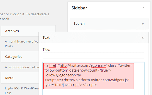Place cursor on the underlined "widgets.js" word
The width and height of the screenshot is (152, 95).
tap(120, 80)
